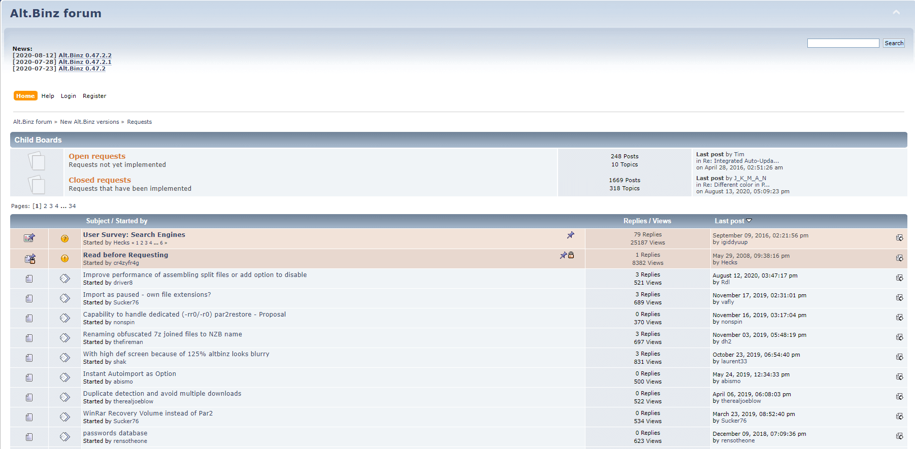Go to page 2 of topics
The width and height of the screenshot is (915, 449).
click(x=45, y=206)
